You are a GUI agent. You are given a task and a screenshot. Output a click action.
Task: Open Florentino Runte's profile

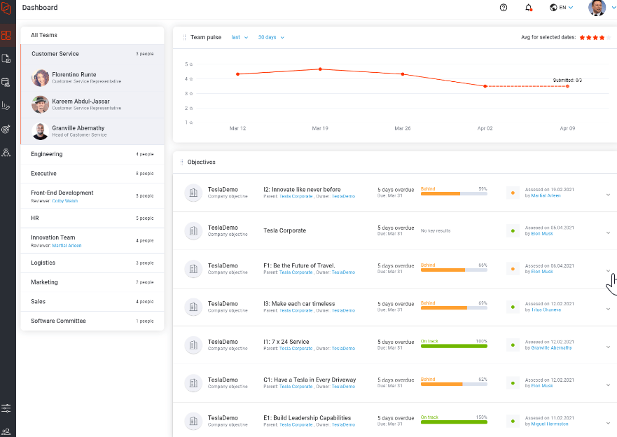(92, 78)
